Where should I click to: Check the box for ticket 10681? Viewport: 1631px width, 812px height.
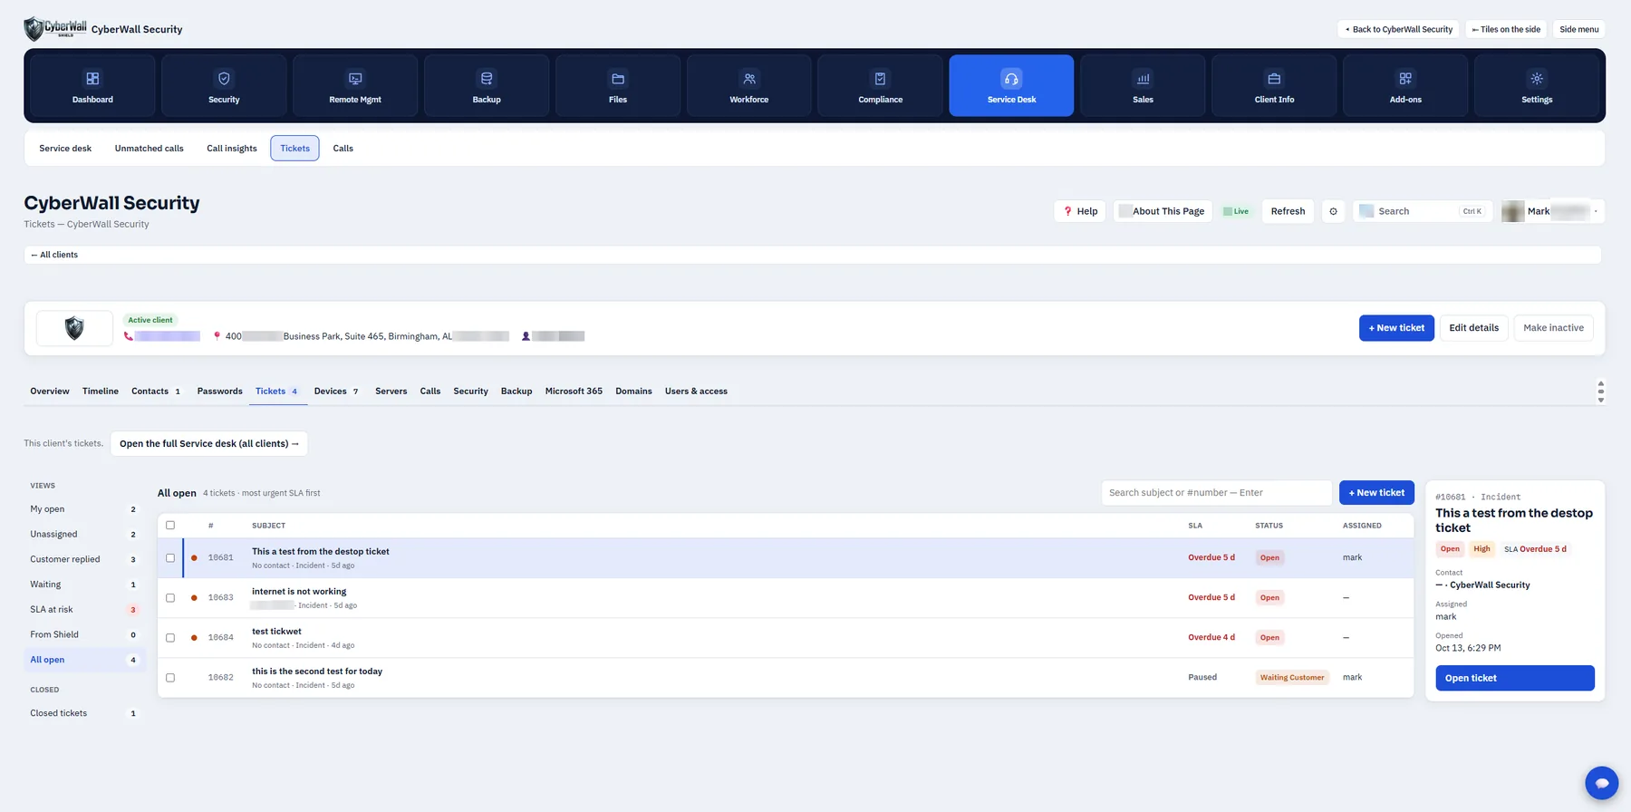(170, 558)
